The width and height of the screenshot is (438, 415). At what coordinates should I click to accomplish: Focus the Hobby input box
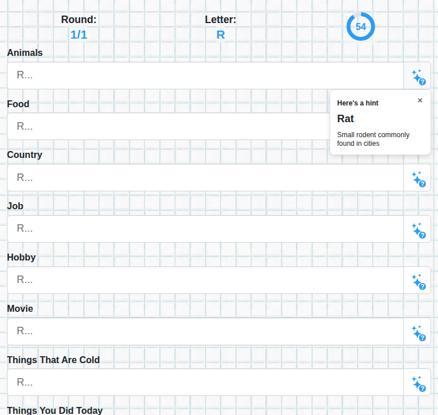click(x=205, y=280)
